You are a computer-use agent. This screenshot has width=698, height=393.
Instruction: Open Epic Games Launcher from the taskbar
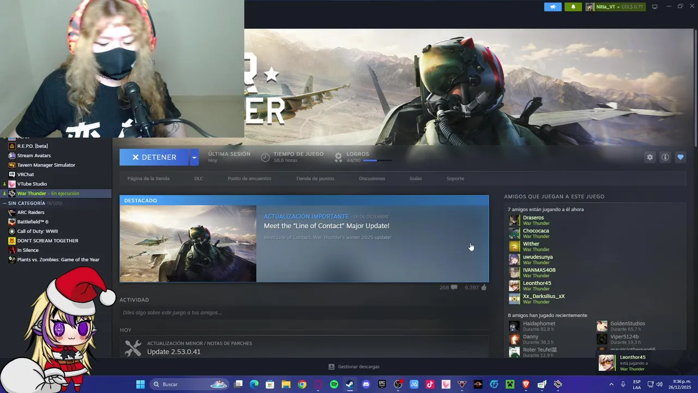click(x=382, y=384)
